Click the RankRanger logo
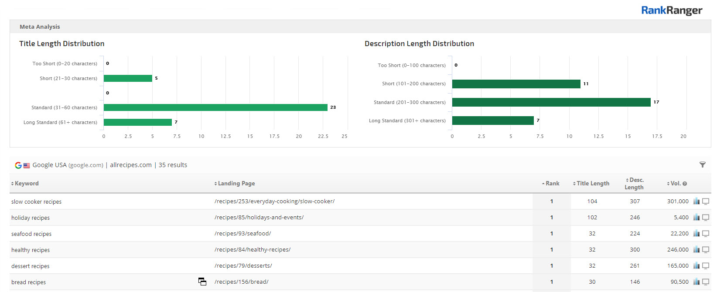Image resolution: width=717 pixels, height=292 pixels. (671, 10)
